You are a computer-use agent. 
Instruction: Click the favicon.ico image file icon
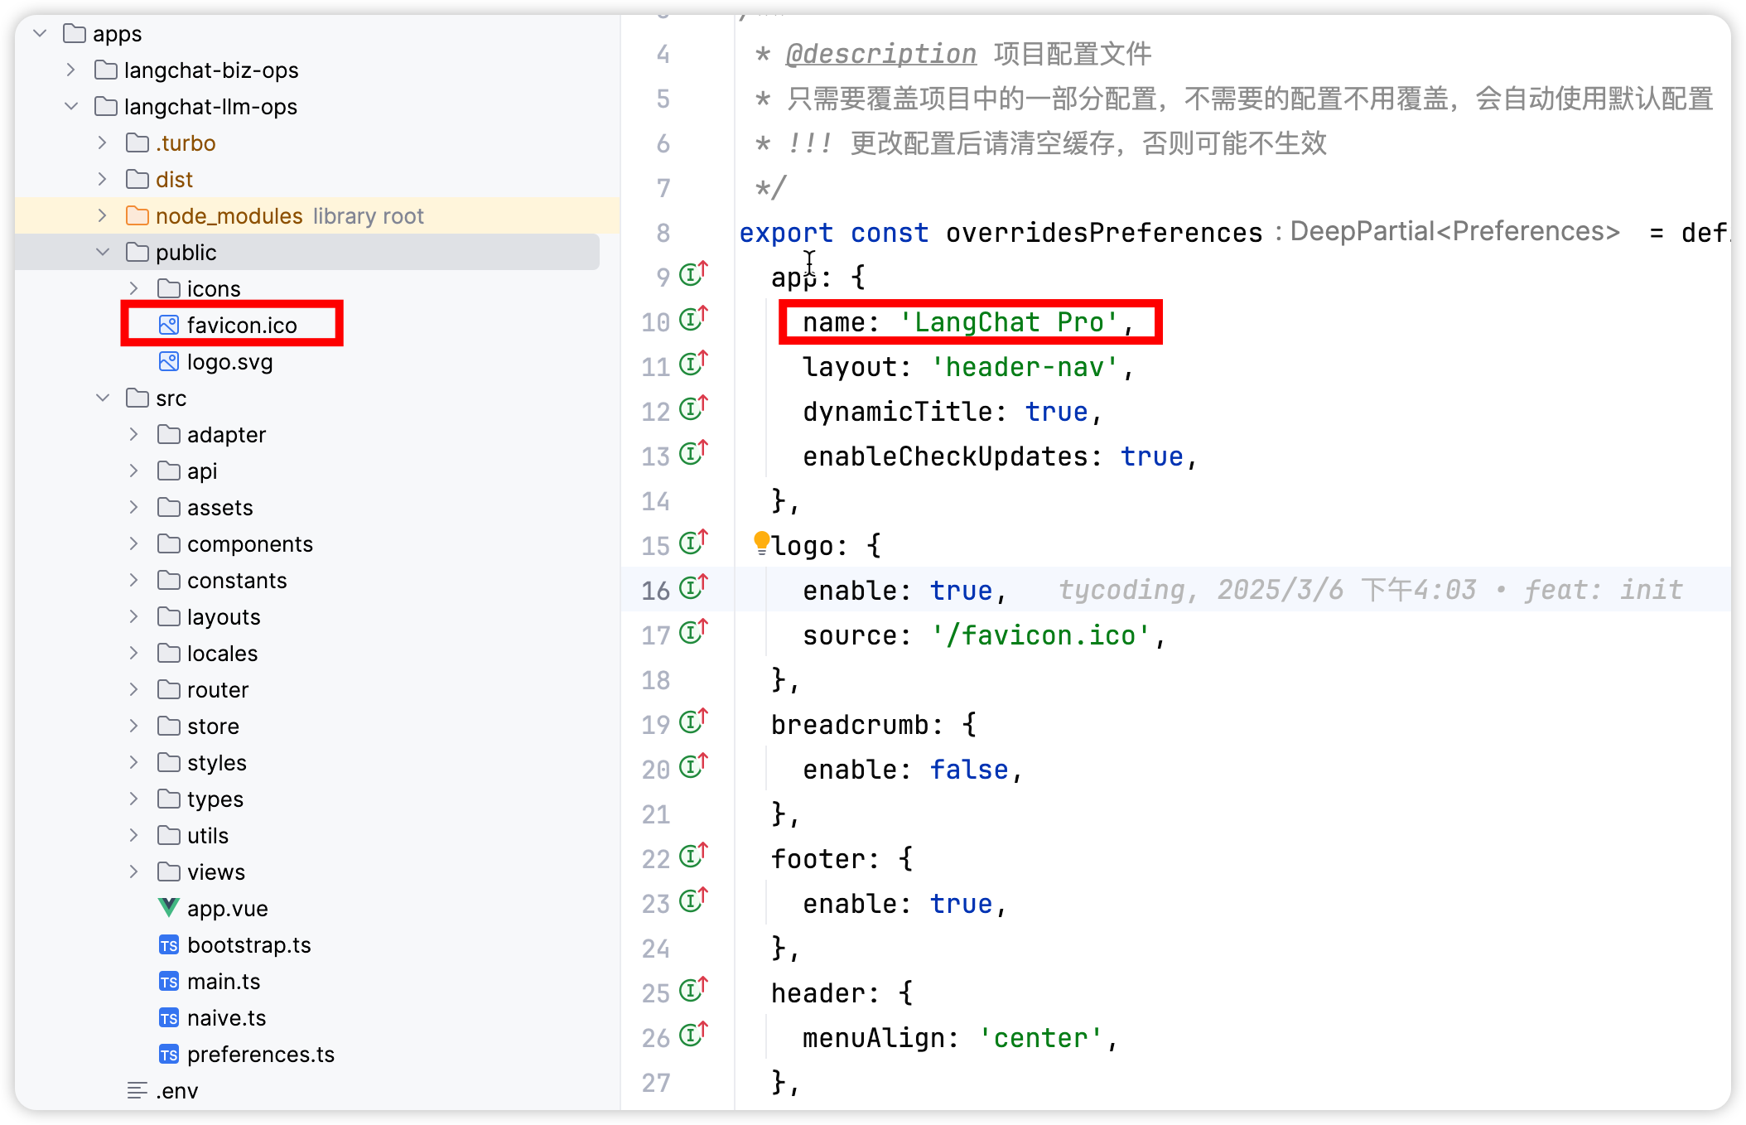(x=169, y=326)
